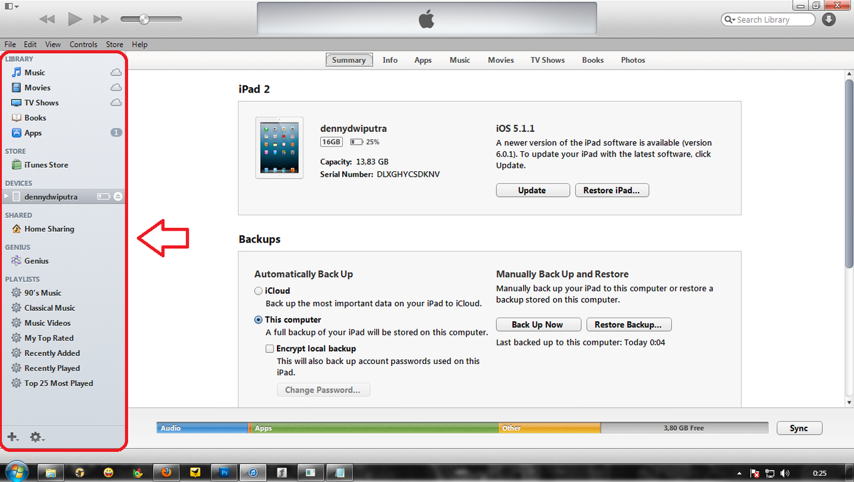Open the File menu
Viewport: 854px width, 482px height.
pos(10,45)
